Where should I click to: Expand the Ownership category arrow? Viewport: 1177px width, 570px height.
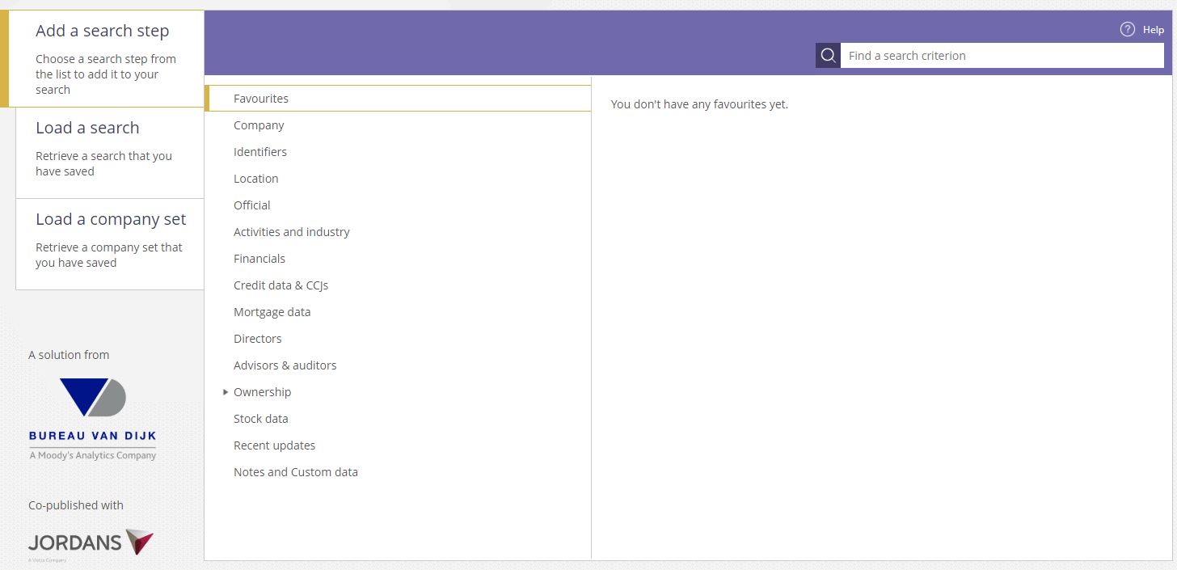click(x=226, y=392)
